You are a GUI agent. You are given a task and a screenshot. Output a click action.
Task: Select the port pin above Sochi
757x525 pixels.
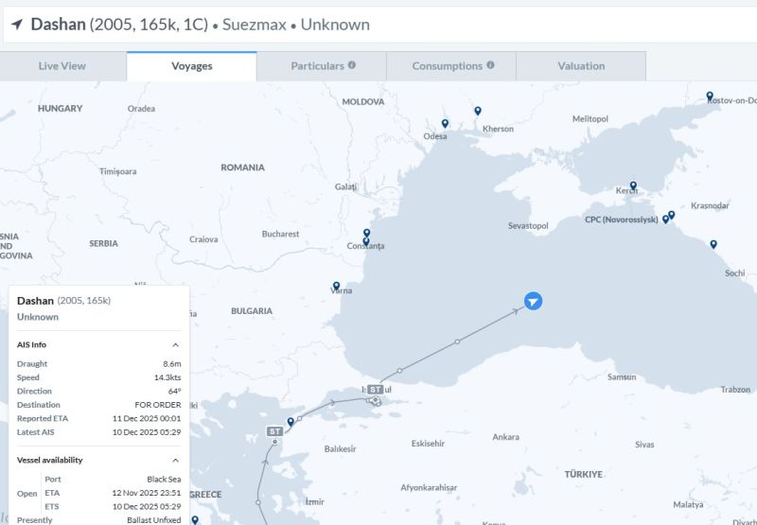coord(713,244)
